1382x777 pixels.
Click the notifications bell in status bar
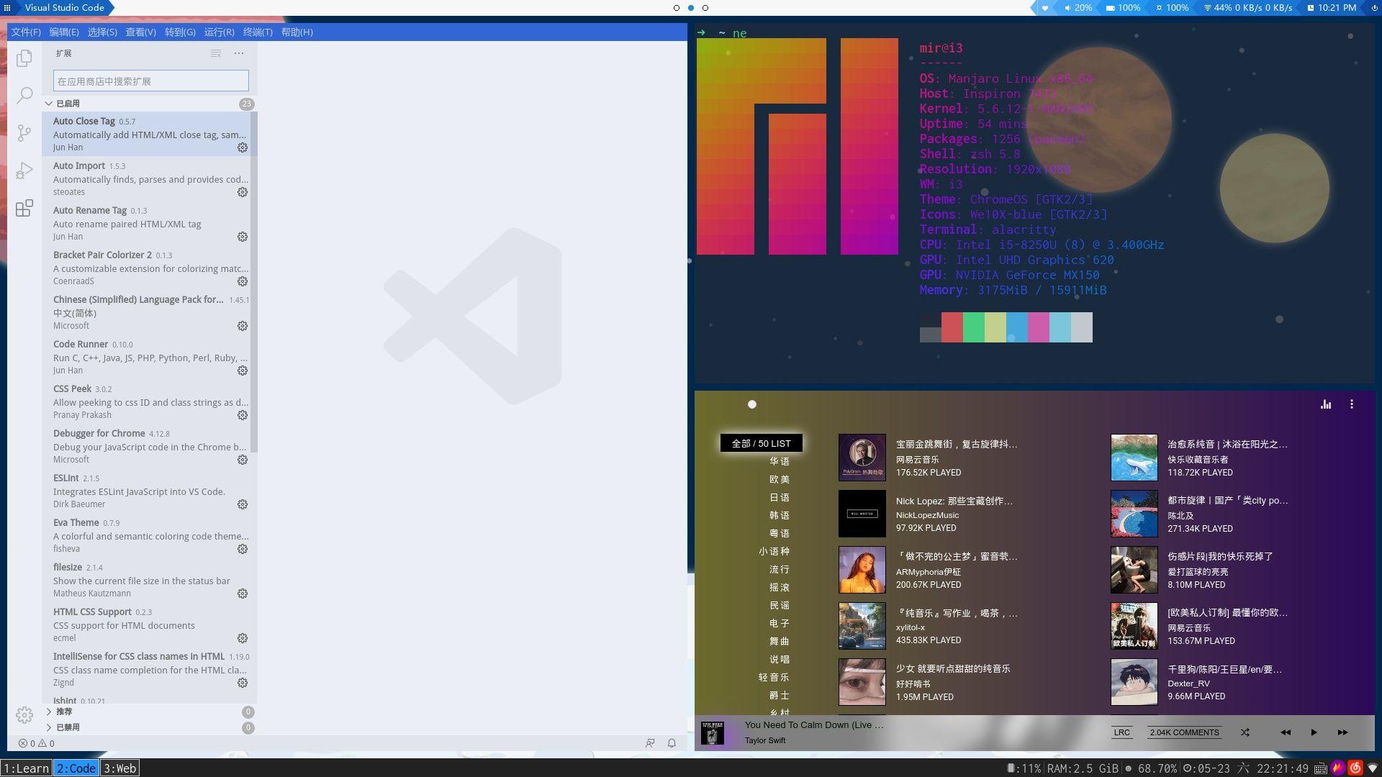click(x=672, y=743)
